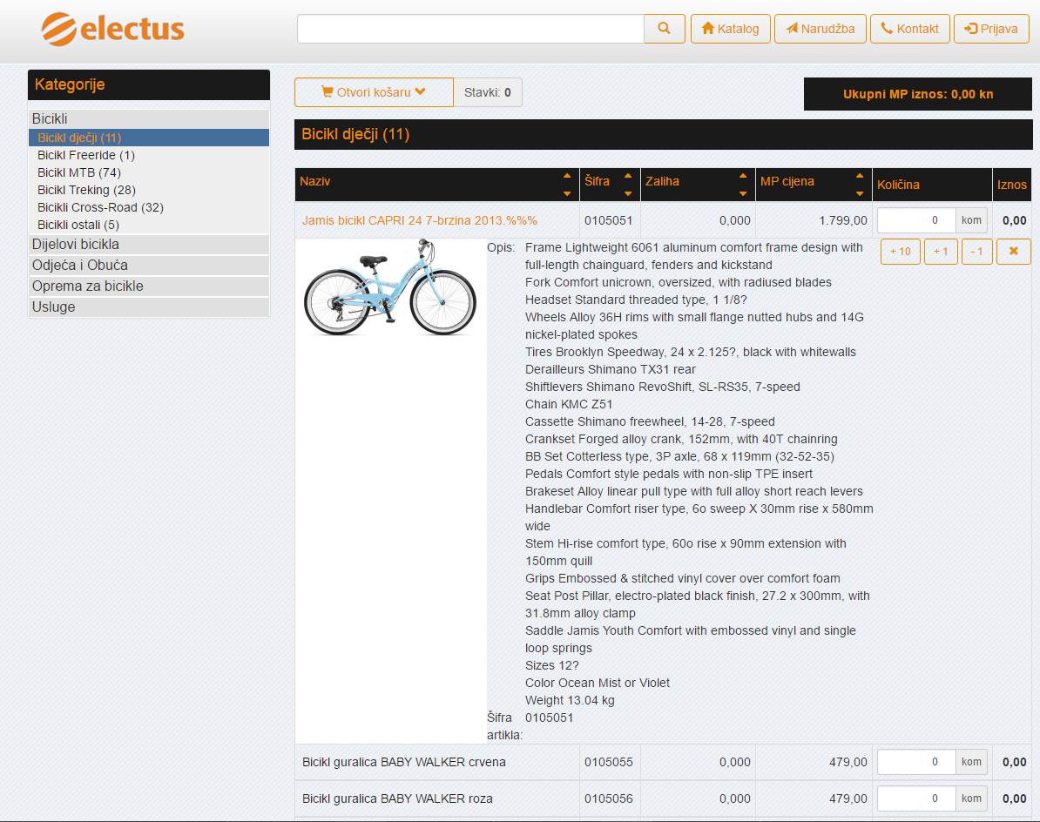This screenshot has width=1040, height=822.
Task: Expand the Odjeća i Obuća category
Action: click(x=149, y=266)
